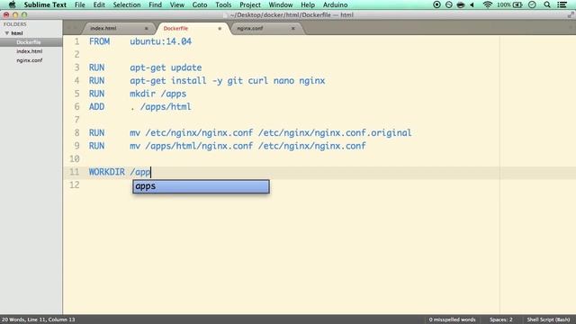The image size is (576, 324).
Task: Open the Shell Script (Bash) syntax selector
Action: pyautogui.click(x=548, y=319)
